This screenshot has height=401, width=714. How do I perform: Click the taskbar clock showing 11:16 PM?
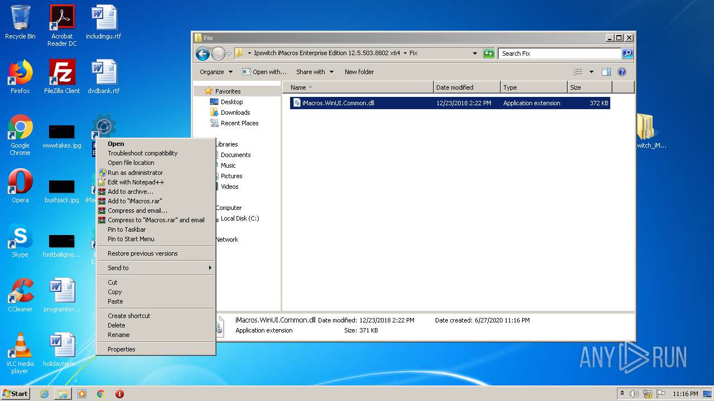[x=685, y=394]
